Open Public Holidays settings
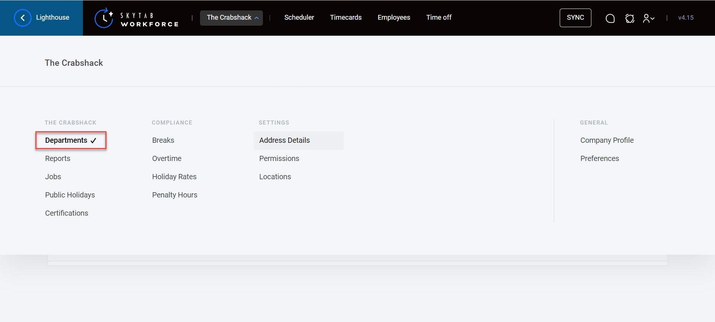 click(x=70, y=195)
